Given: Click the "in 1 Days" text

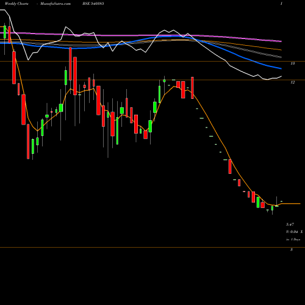Looking at the screenshot, I should pyautogui.click(x=293, y=240).
